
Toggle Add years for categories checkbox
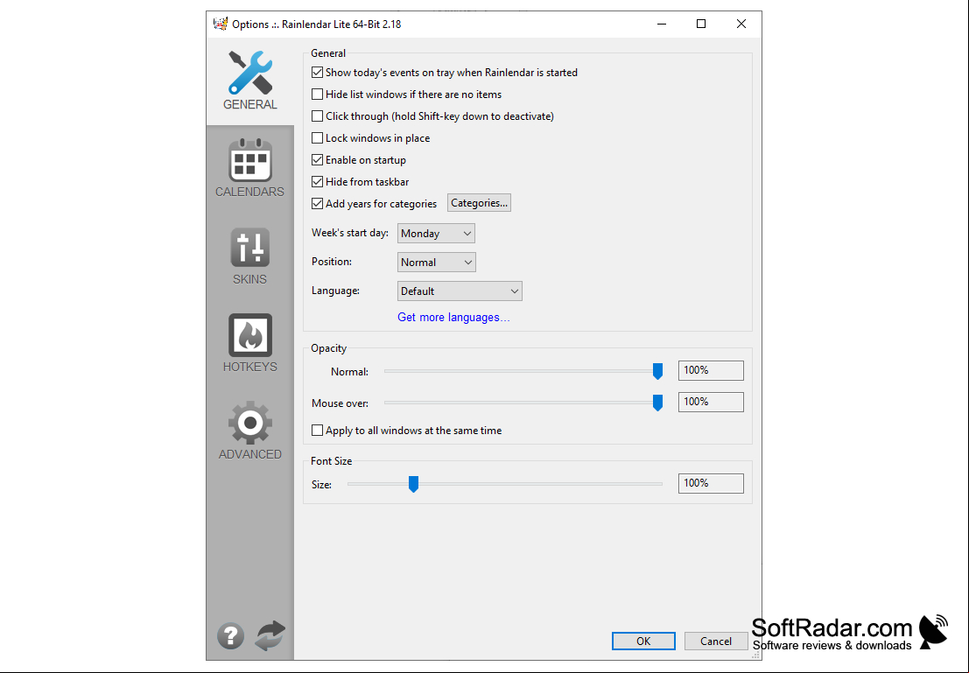click(x=317, y=203)
